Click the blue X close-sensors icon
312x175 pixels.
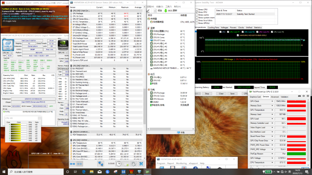141,164
